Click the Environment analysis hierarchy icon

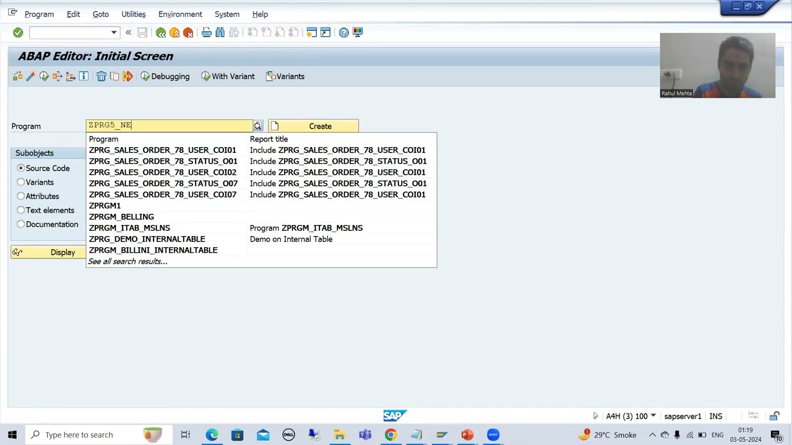coord(71,76)
